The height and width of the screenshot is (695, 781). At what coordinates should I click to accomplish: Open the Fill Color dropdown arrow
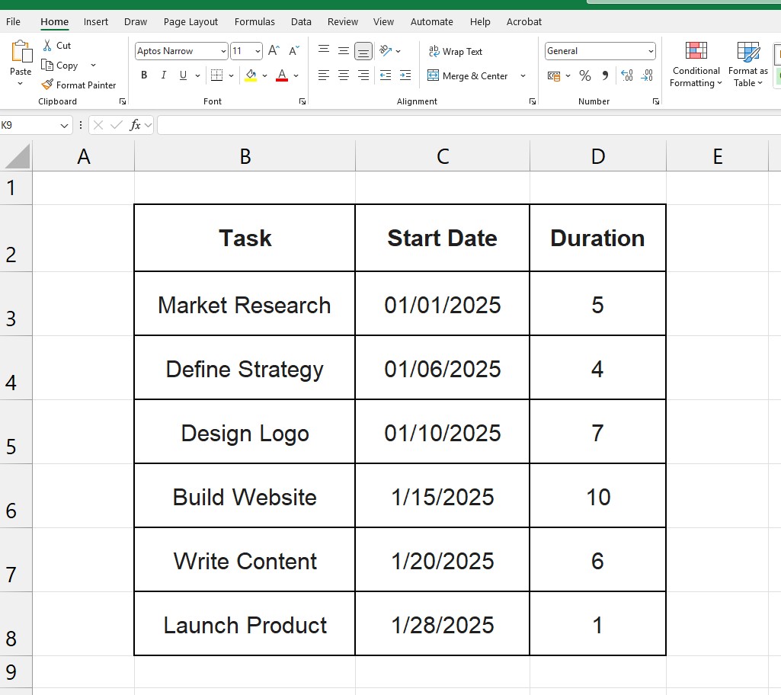point(264,75)
